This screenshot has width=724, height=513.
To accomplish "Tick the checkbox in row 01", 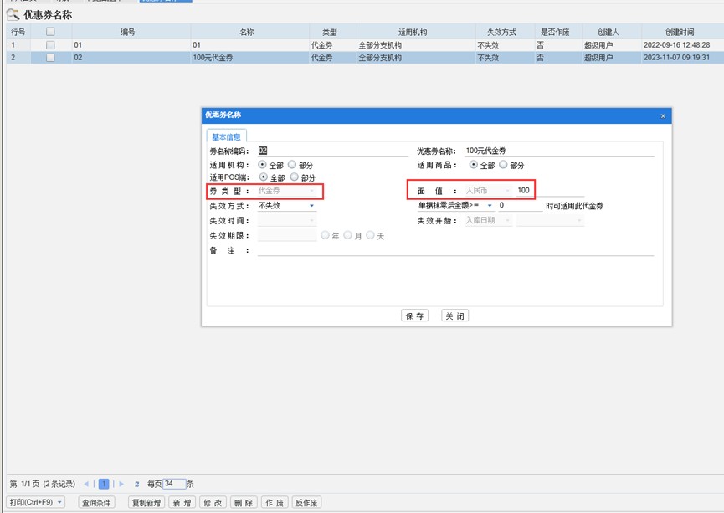I will click(x=50, y=45).
